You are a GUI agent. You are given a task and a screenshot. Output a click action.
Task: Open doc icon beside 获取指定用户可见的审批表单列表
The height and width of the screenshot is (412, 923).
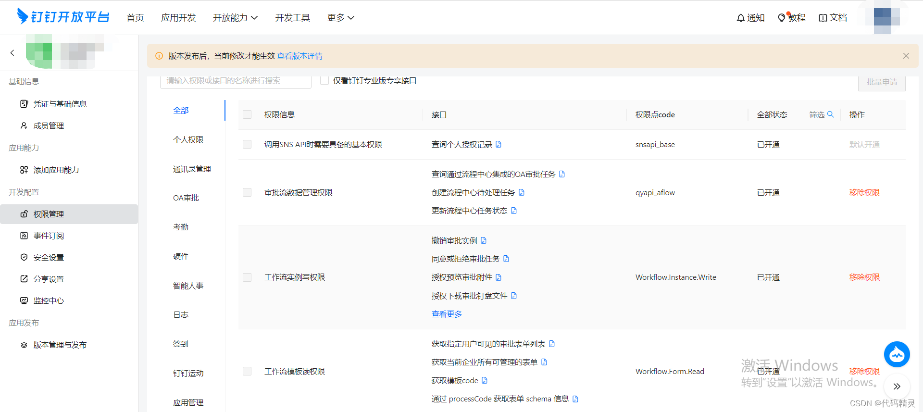pyautogui.click(x=552, y=344)
